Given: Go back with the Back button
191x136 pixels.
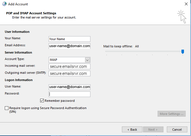Looking at the screenshot, I should [132, 130].
